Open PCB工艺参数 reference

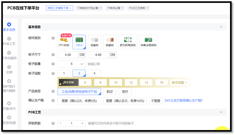pyautogui.click(x=138, y=8)
